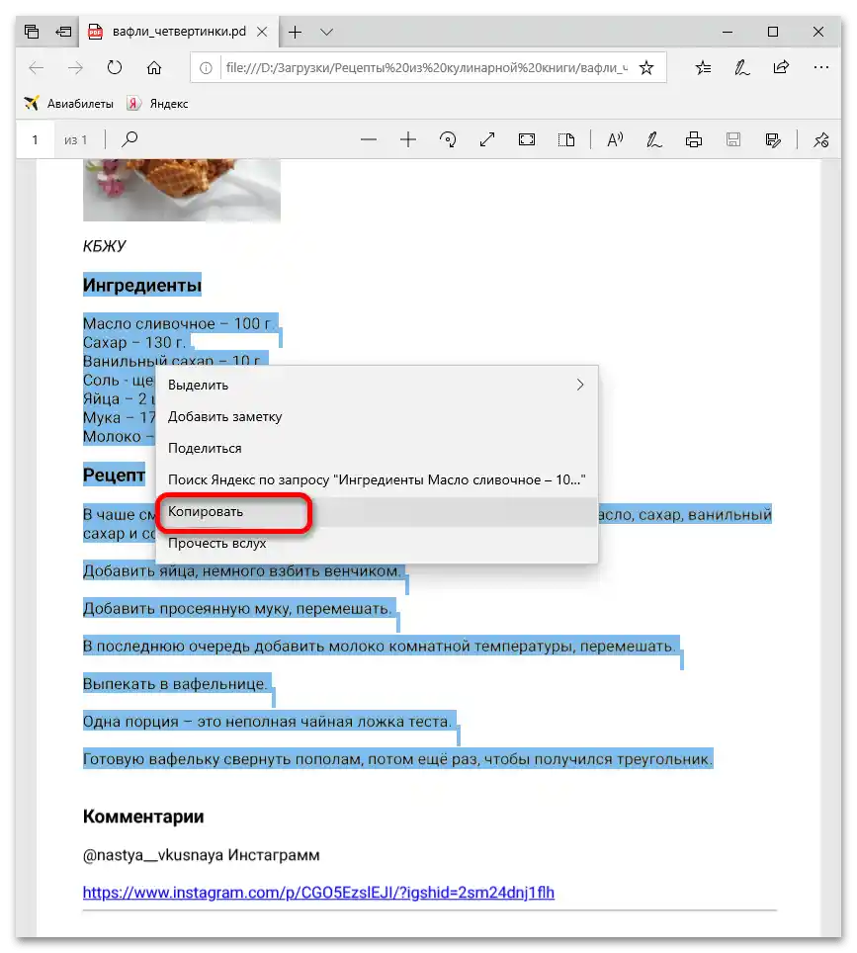Screen dimensions: 857x953
Task: Select Прочесть вслух in context menu
Action: 377,544
